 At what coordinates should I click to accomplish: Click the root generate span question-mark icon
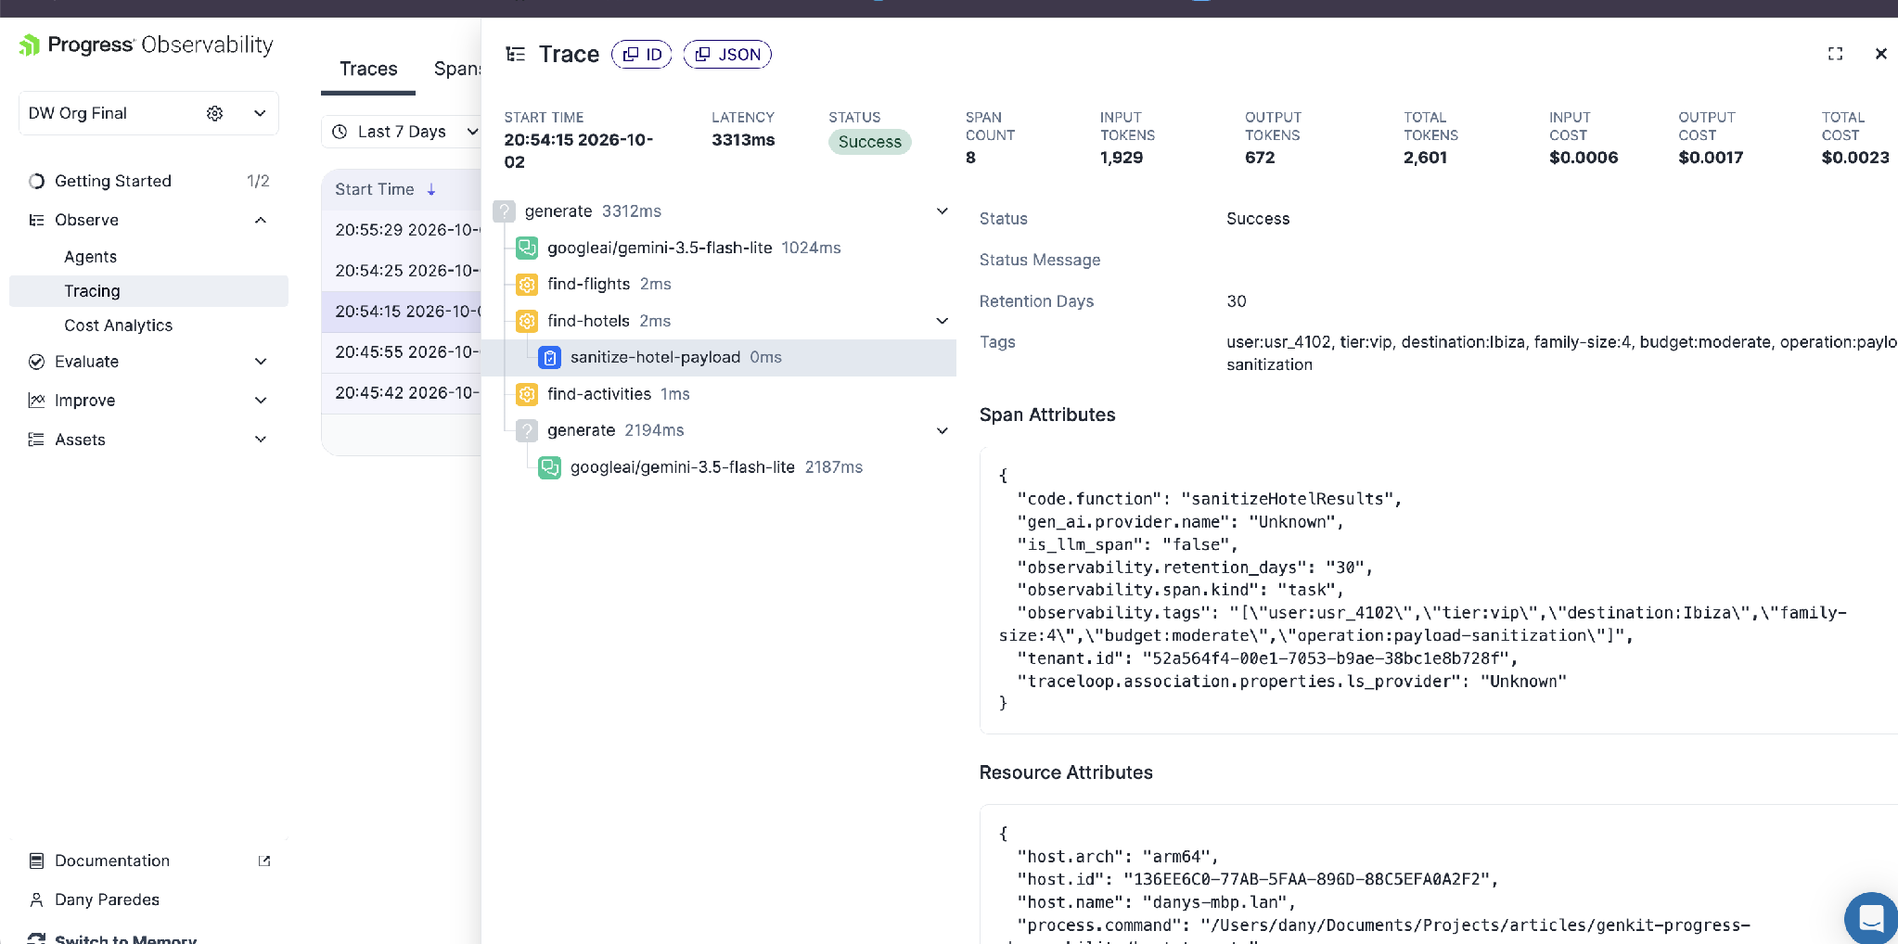[504, 211]
